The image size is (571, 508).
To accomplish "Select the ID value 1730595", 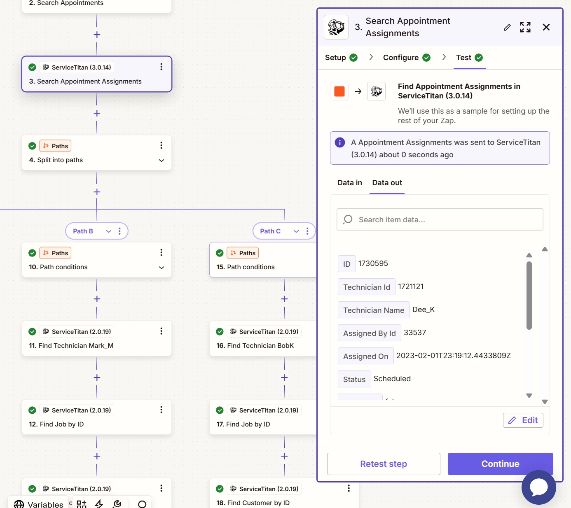I will [373, 263].
